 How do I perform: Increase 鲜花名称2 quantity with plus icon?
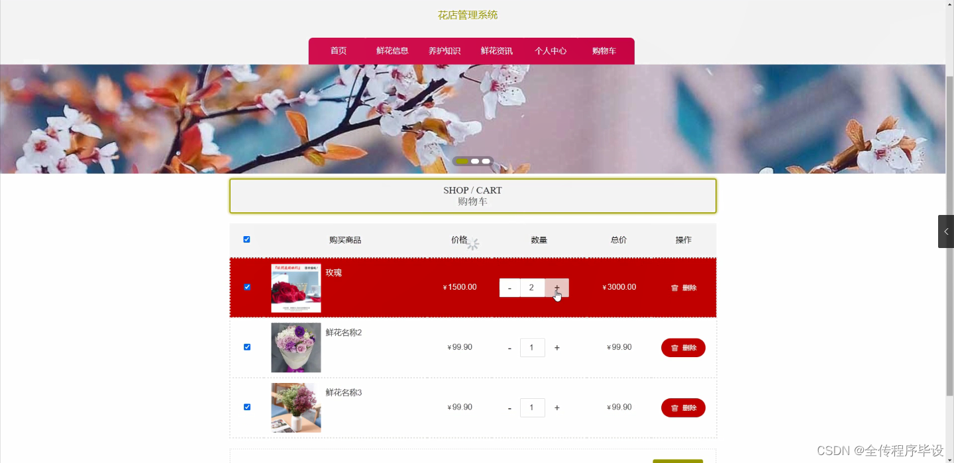pos(556,347)
